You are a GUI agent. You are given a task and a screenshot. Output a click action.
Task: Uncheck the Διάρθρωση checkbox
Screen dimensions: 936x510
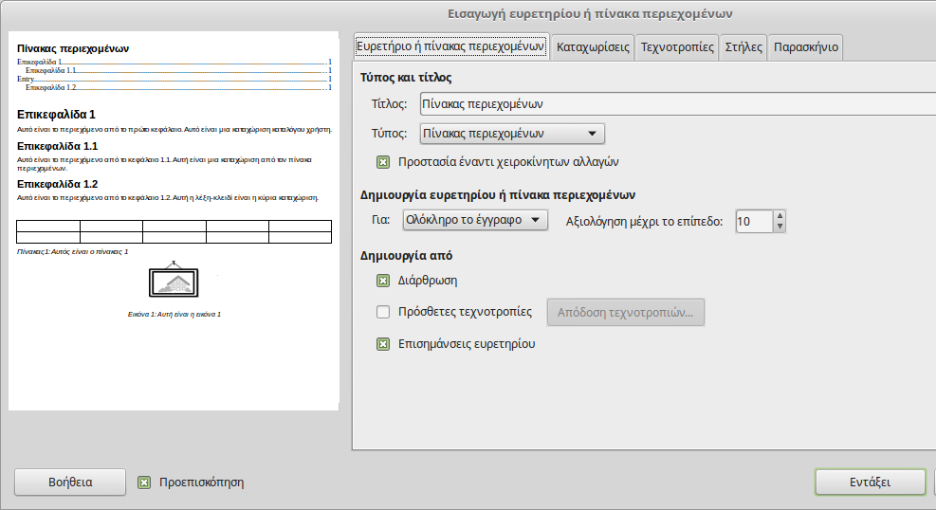coord(383,281)
